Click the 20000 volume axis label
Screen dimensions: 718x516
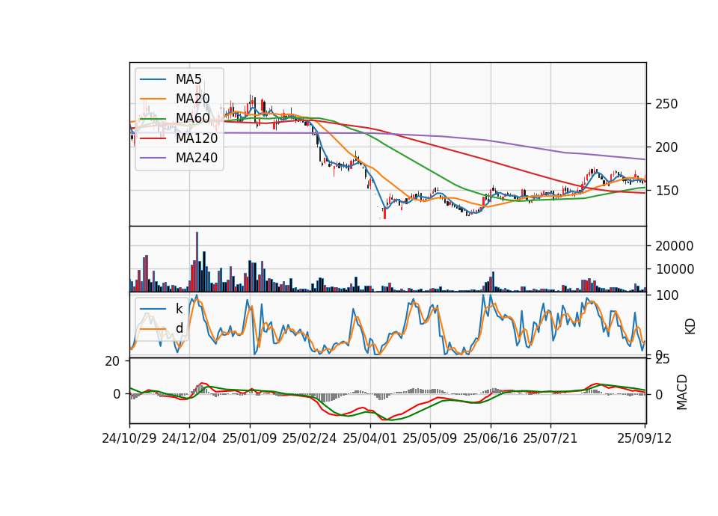point(675,246)
